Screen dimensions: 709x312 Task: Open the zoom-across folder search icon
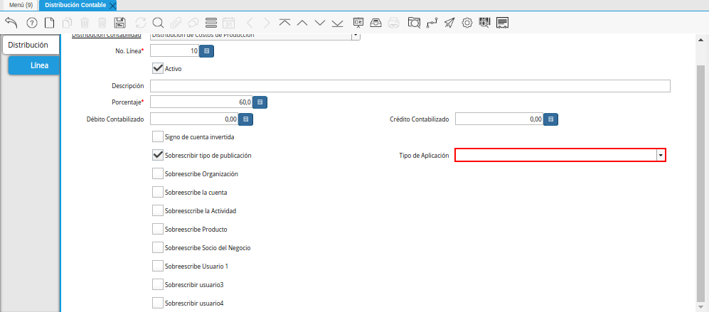414,23
